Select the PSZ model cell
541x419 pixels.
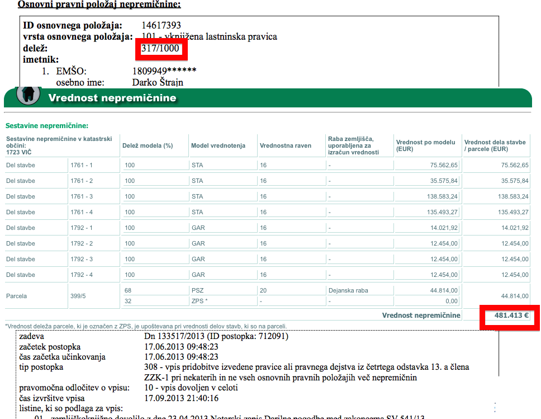(x=198, y=290)
